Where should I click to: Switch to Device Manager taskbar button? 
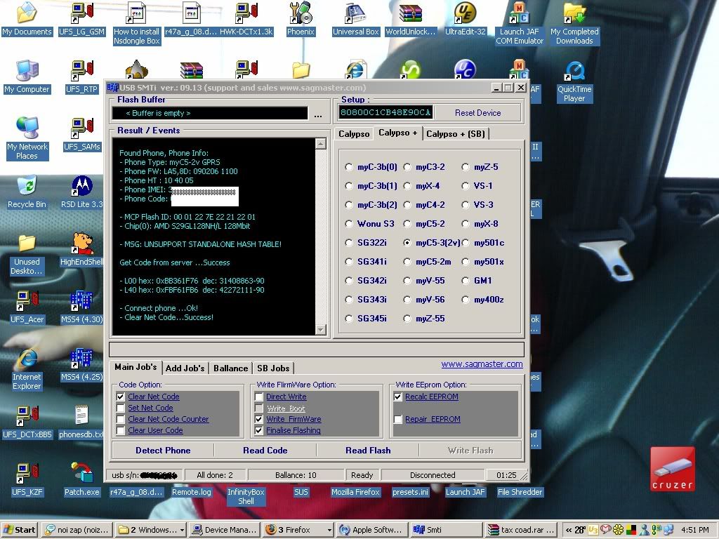pyautogui.click(x=225, y=530)
